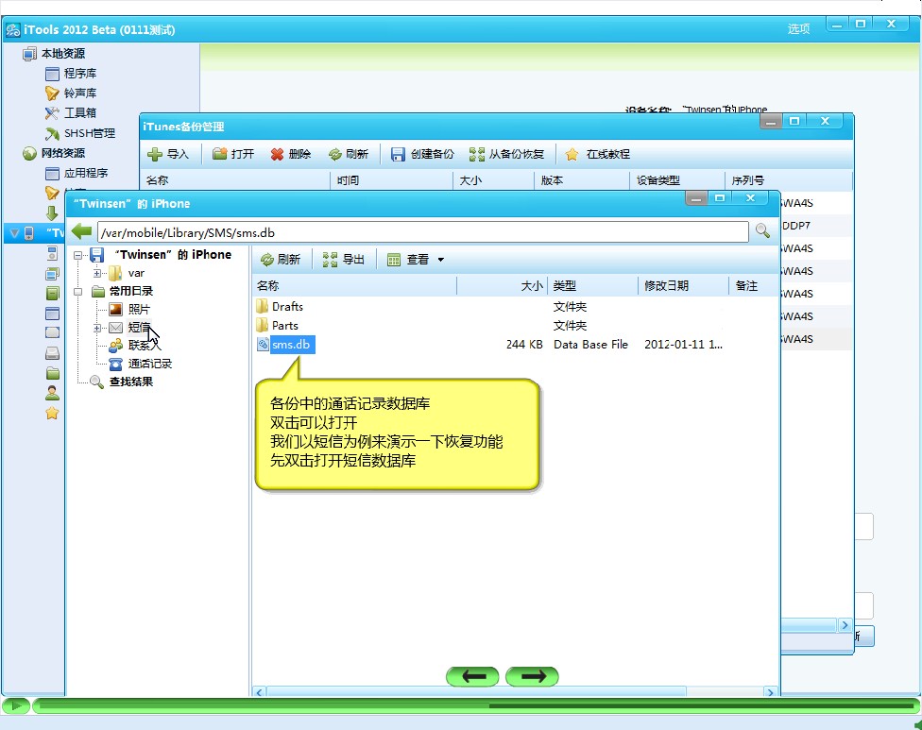Click 序列号 column header in backup list
The image size is (922, 730).
[x=788, y=180]
